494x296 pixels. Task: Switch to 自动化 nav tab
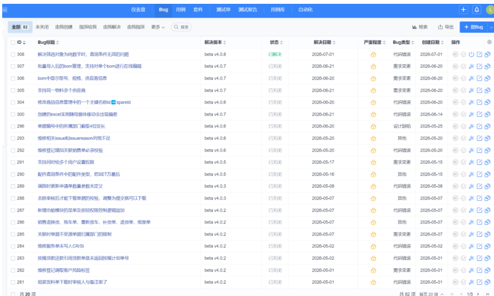pos(306,10)
